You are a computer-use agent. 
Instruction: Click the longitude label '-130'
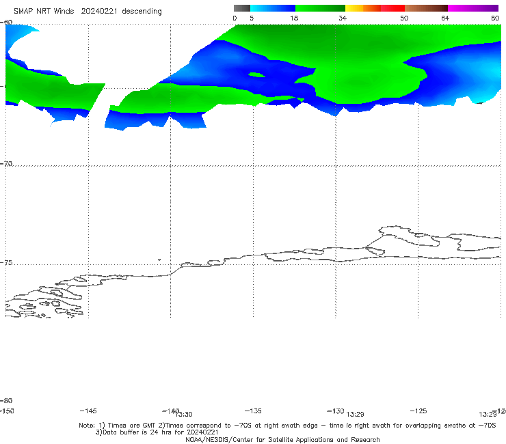click(336, 411)
